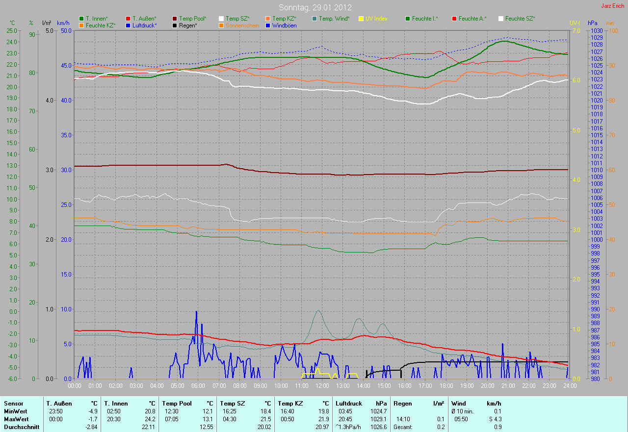Image resolution: width=628 pixels, height=432 pixels.
Task: Click the Temp Pool column header in table
Action: [177, 404]
